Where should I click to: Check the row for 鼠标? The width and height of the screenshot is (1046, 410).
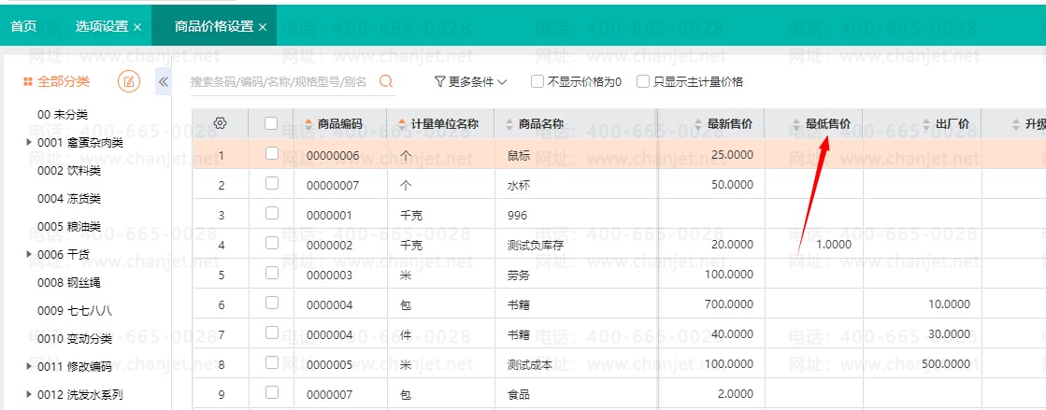point(271,153)
